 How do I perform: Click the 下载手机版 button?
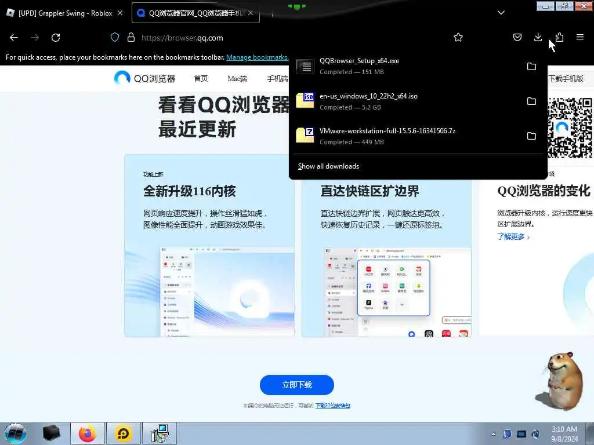[x=566, y=79]
